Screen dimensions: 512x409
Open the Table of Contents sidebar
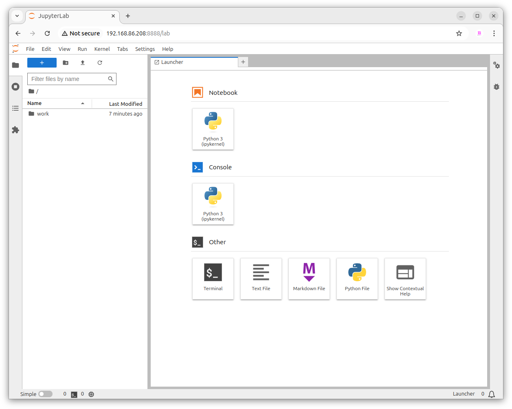(15, 108)
